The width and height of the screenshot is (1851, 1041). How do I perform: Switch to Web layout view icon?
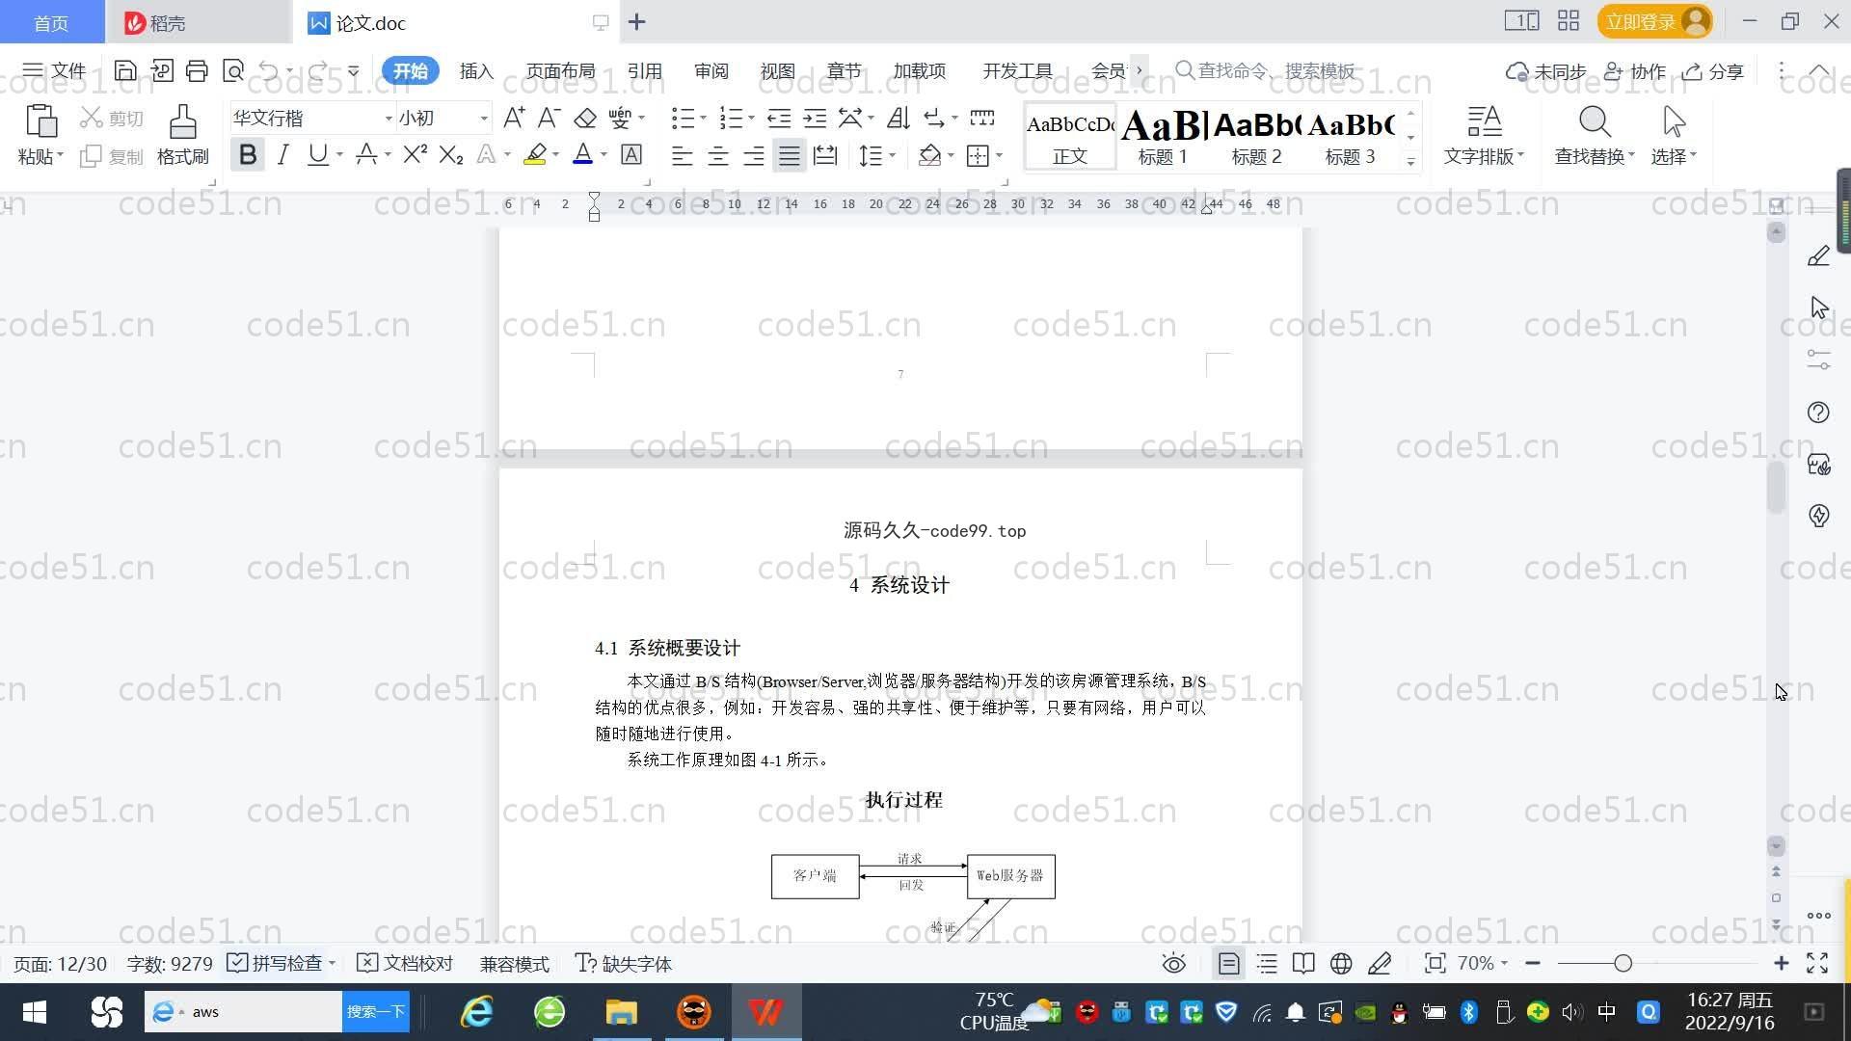[1341, 964]
